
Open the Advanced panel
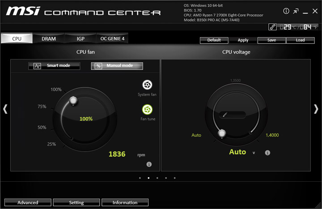coord(28,202)
